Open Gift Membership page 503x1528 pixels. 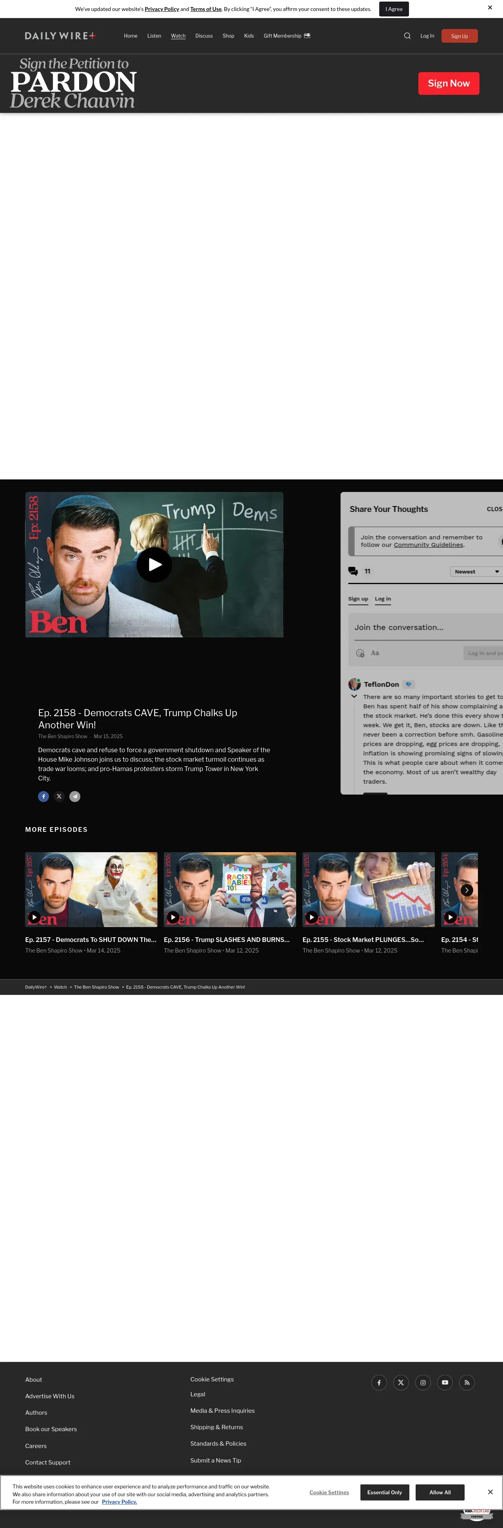(x=282, y=36)
